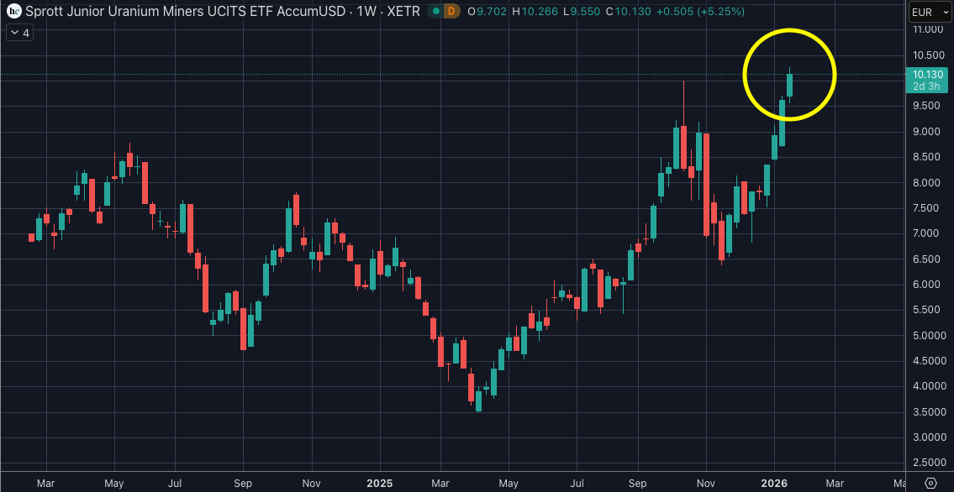Click the 6.0000 price axis label

928,285
